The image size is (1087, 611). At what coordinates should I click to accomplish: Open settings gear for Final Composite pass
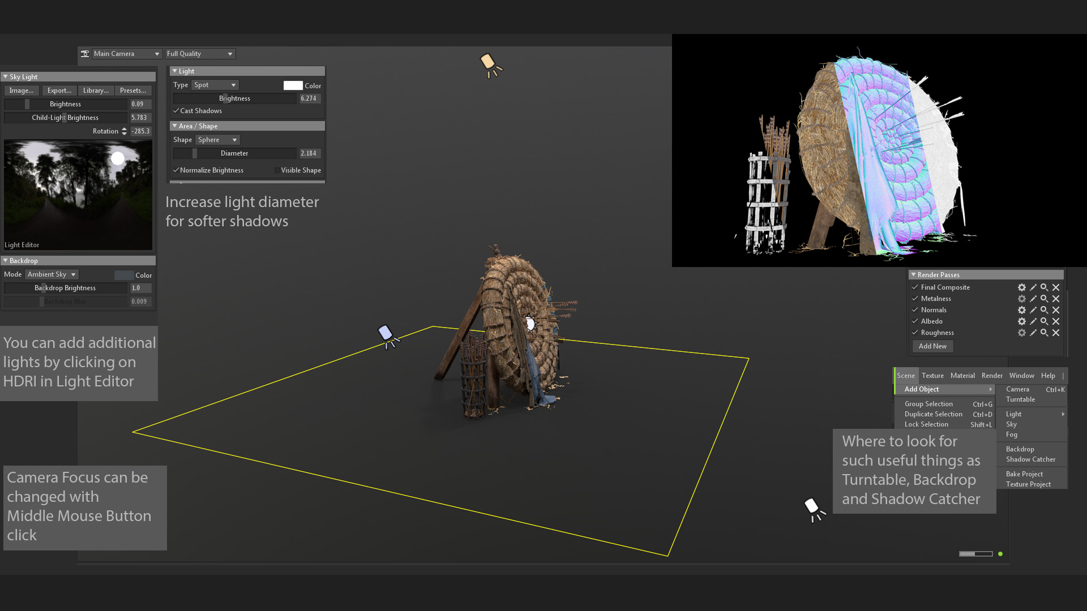point(1021,287)
